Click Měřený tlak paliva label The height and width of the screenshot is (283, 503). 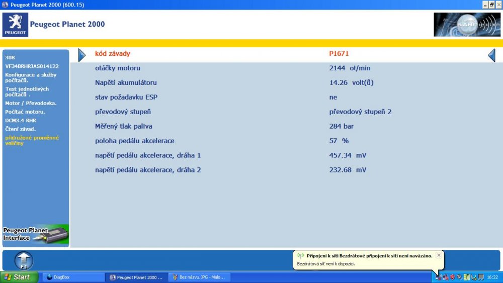(x=124, y=126)
